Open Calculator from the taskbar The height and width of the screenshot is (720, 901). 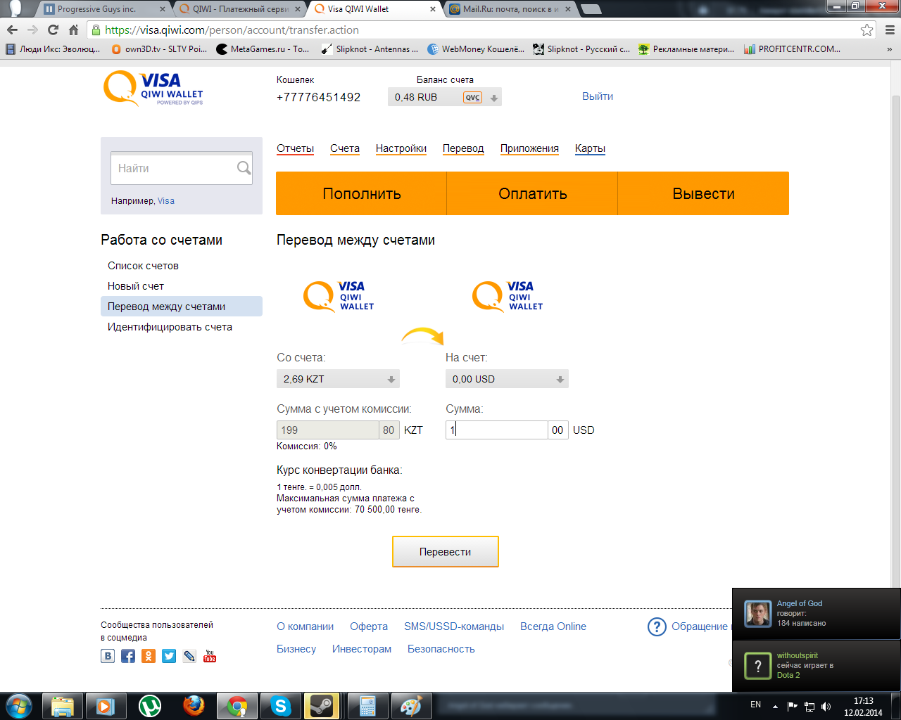pos(367,706)
